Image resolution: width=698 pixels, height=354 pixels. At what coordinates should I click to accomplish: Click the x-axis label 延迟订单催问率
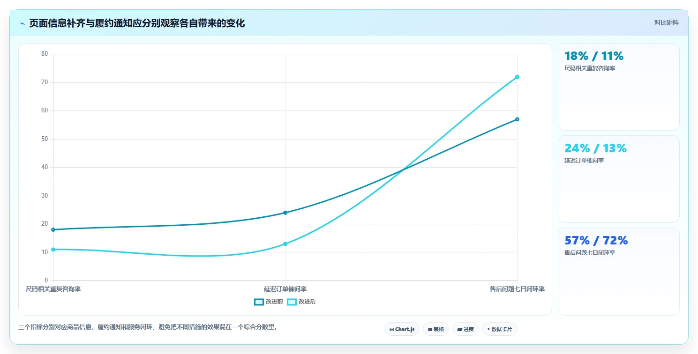tap(285, 289)
